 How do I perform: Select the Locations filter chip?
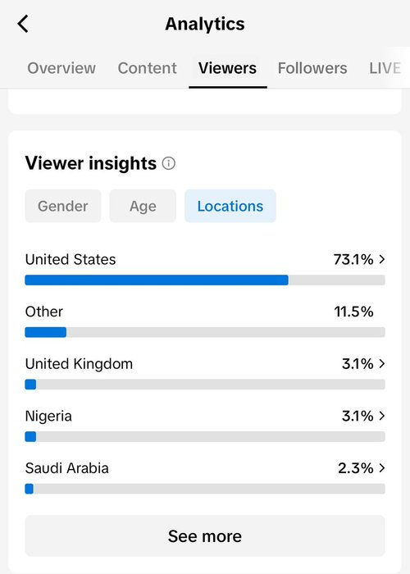click(230, 206)
